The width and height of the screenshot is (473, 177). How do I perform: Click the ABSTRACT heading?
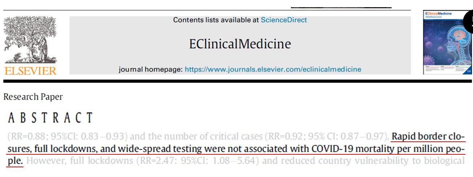(x=50, y=118)
